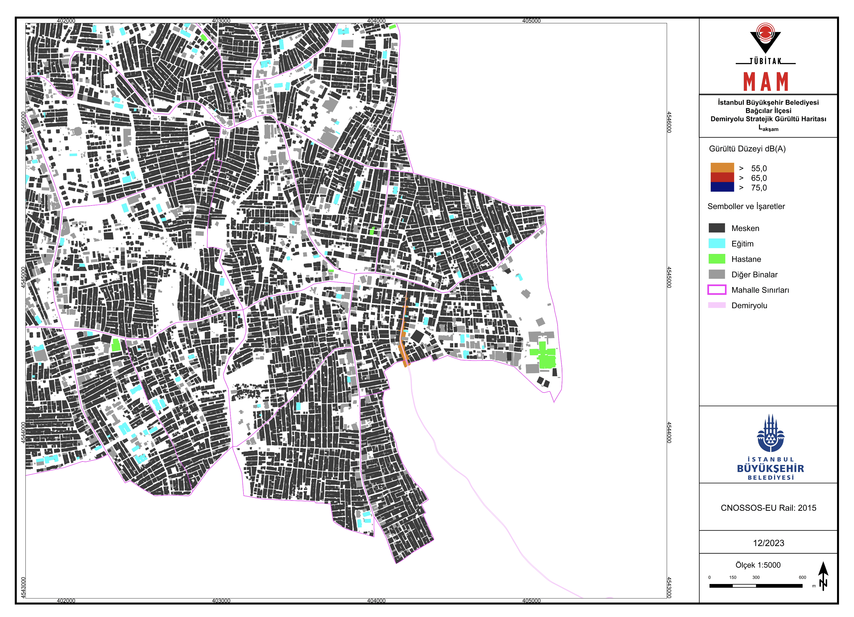This screenshot has height=617, width=854.
Task: Click the 'Bağcılar İlçesi' title line
Action: coord(768,111)
